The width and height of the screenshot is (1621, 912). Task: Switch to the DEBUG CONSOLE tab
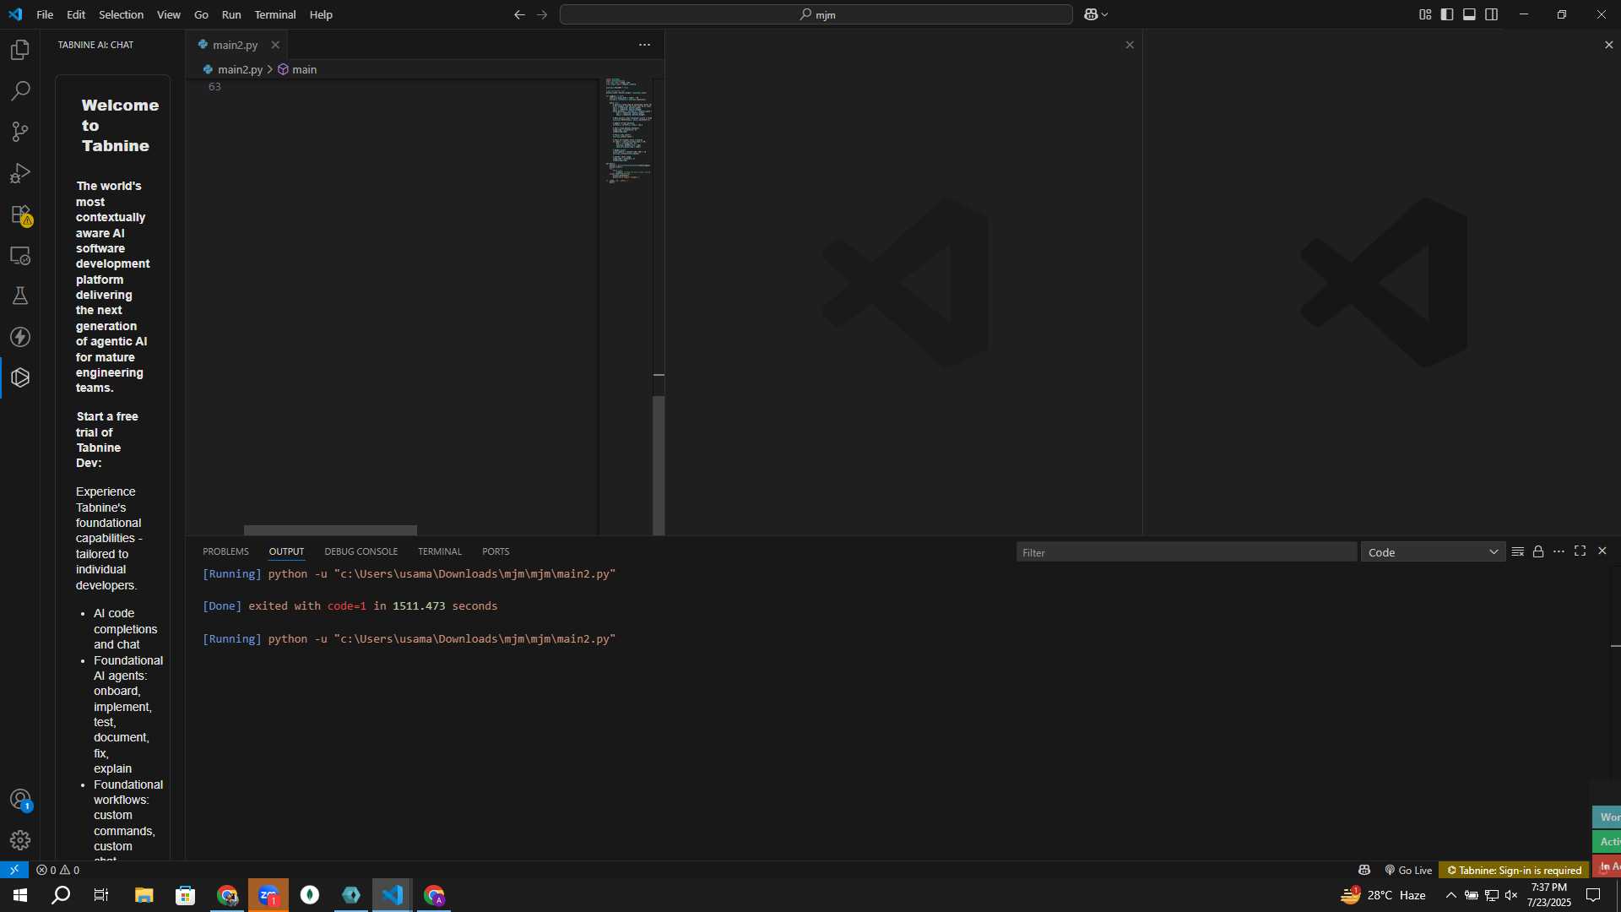[x=361, y=551]
